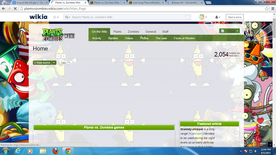Viewport: 276px width, 155px height.
Task: Open the Talk page button
Action: [66, 62]
